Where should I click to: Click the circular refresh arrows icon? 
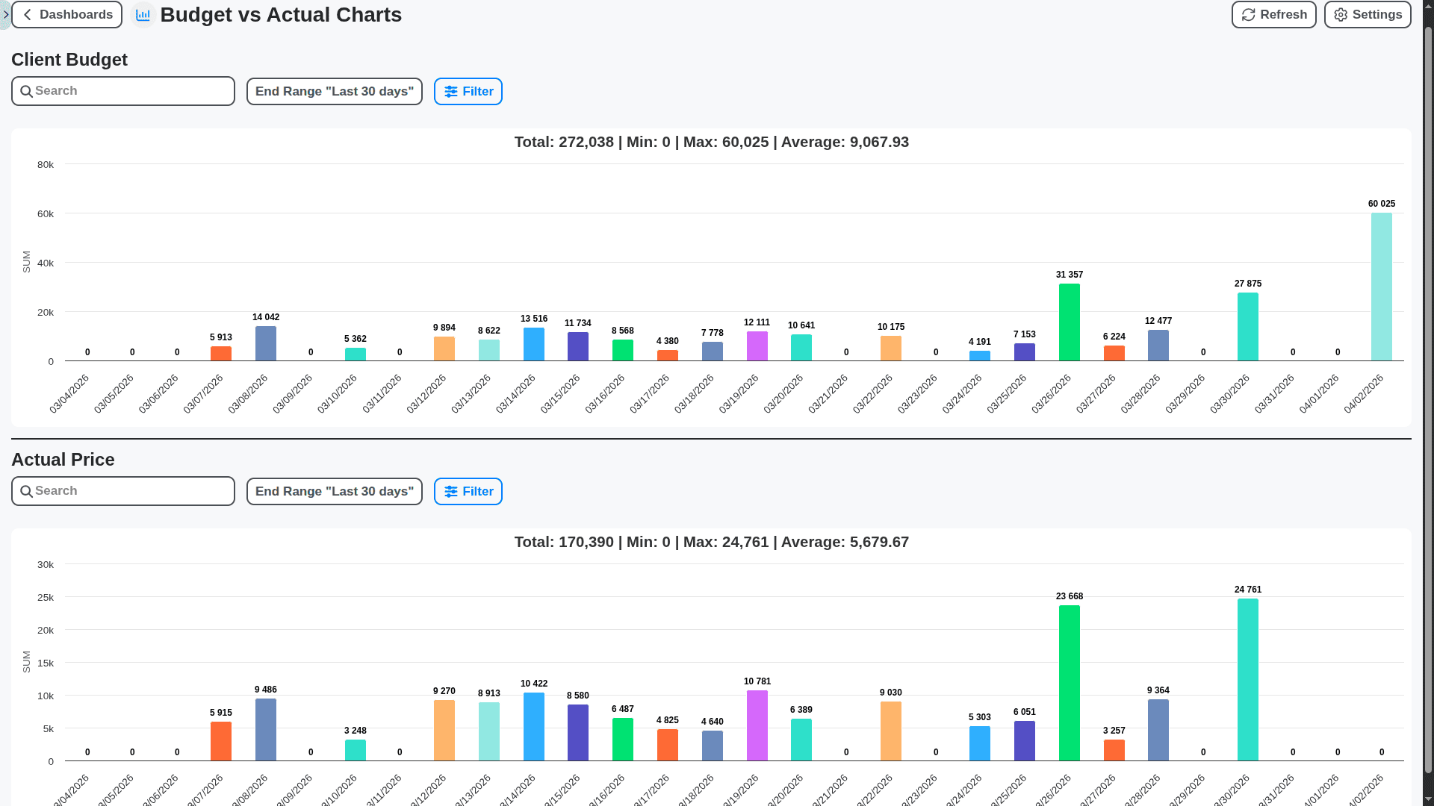1248,14
